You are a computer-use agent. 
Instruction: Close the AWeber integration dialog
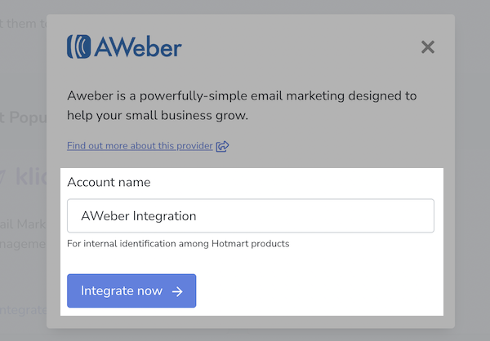427,47
